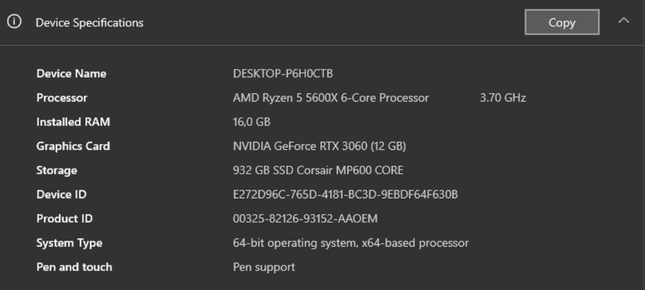Click the Device ID value starting E272D96C
This screenshot has width=645, height=290.
tap(345, 195)
